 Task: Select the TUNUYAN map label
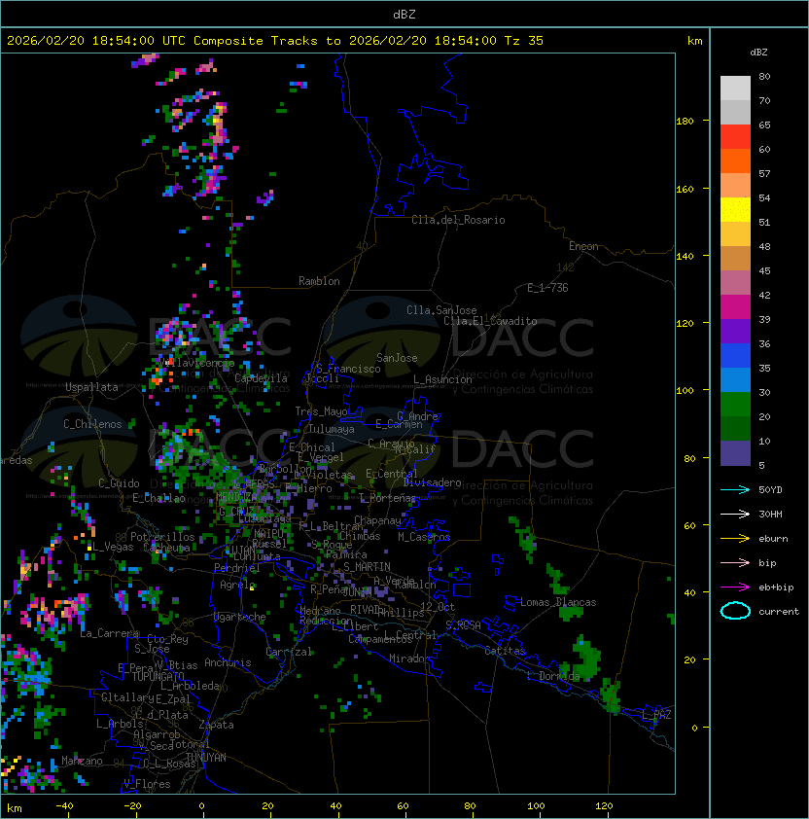point(206,758)
